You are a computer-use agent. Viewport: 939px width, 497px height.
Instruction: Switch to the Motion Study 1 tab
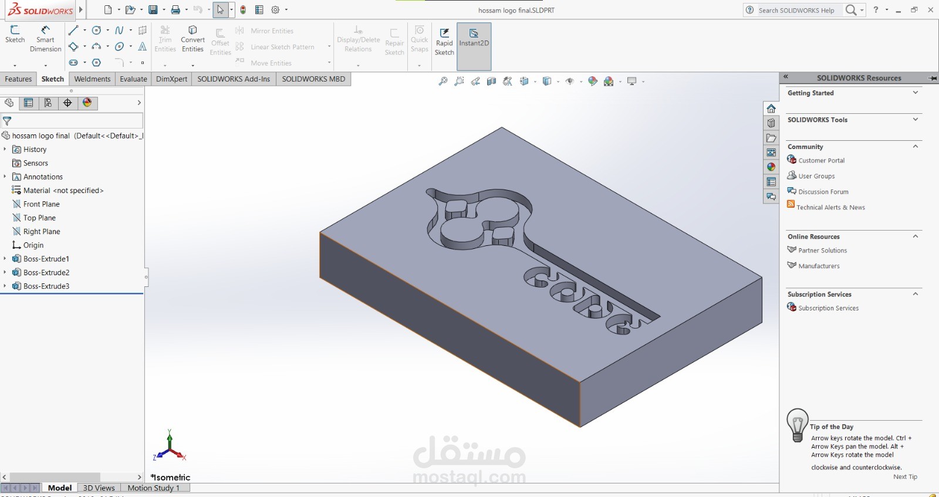(154, 488)
